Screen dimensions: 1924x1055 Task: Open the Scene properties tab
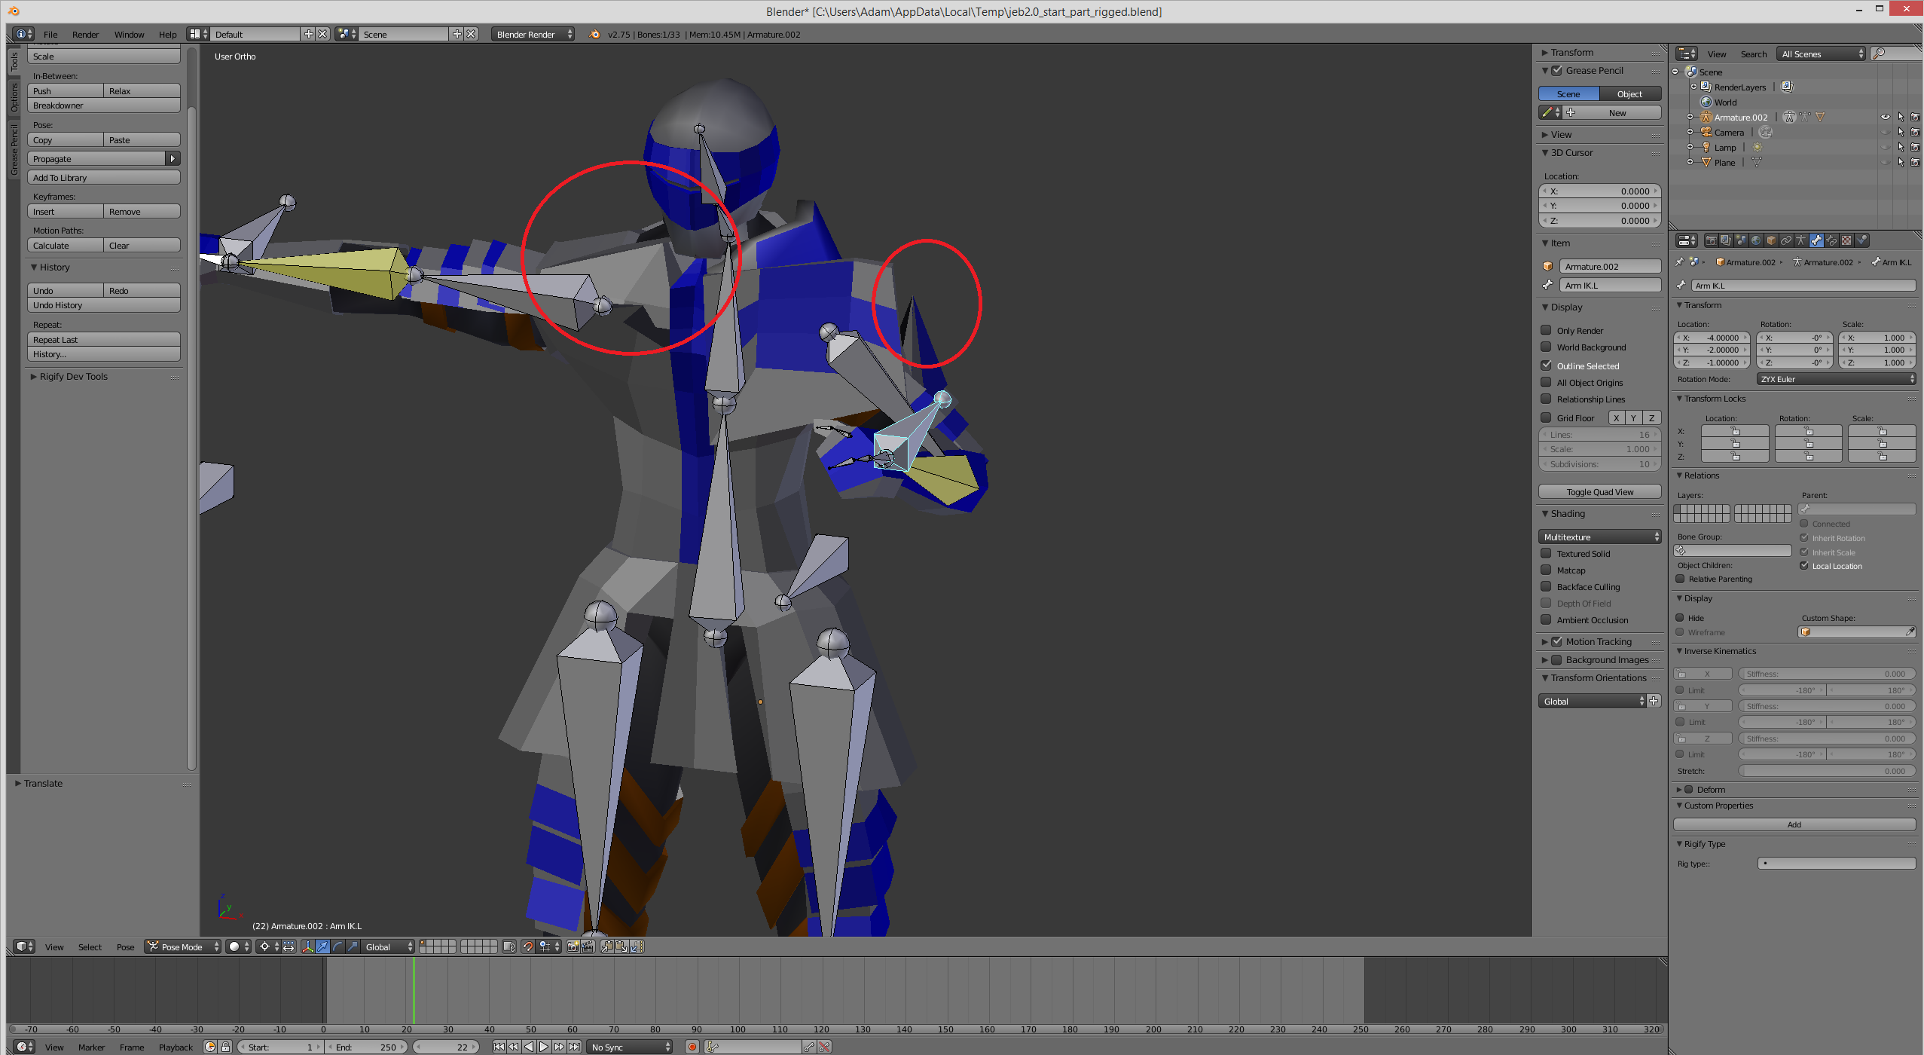tap(1741, 240)
